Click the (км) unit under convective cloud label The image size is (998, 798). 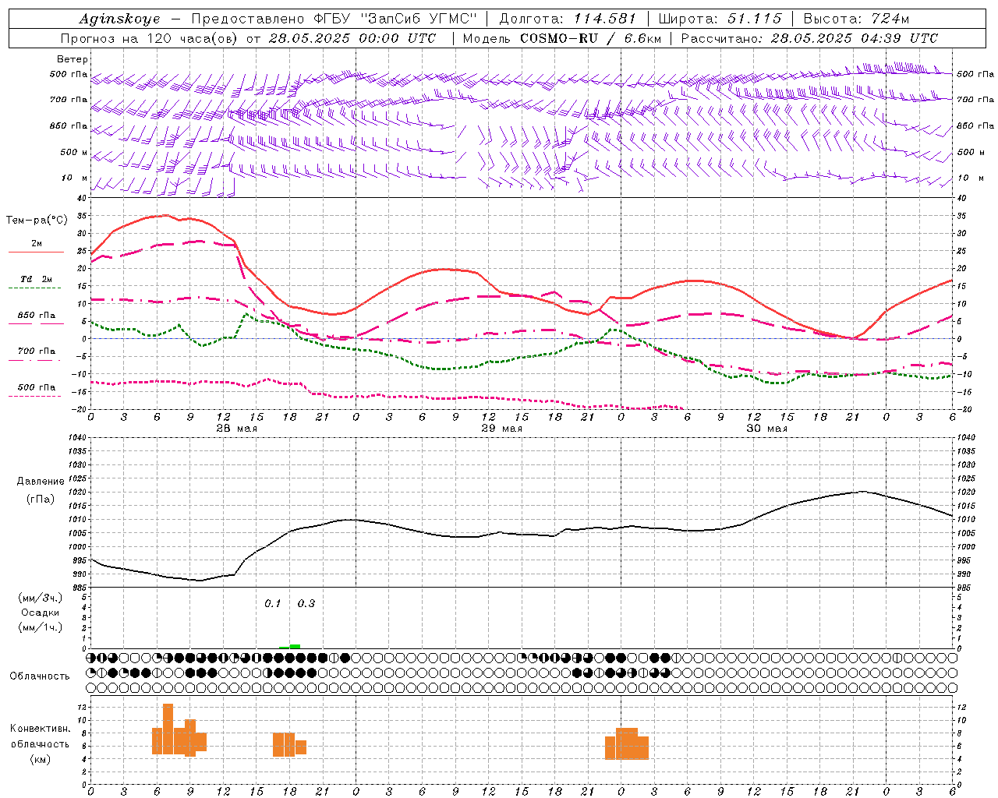[x=41, y=759]
